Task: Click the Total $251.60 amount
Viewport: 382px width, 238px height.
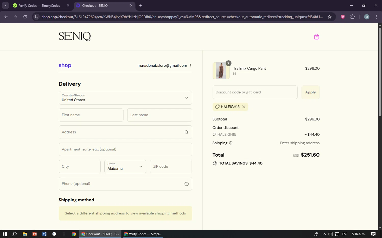Action: (310, 155)
